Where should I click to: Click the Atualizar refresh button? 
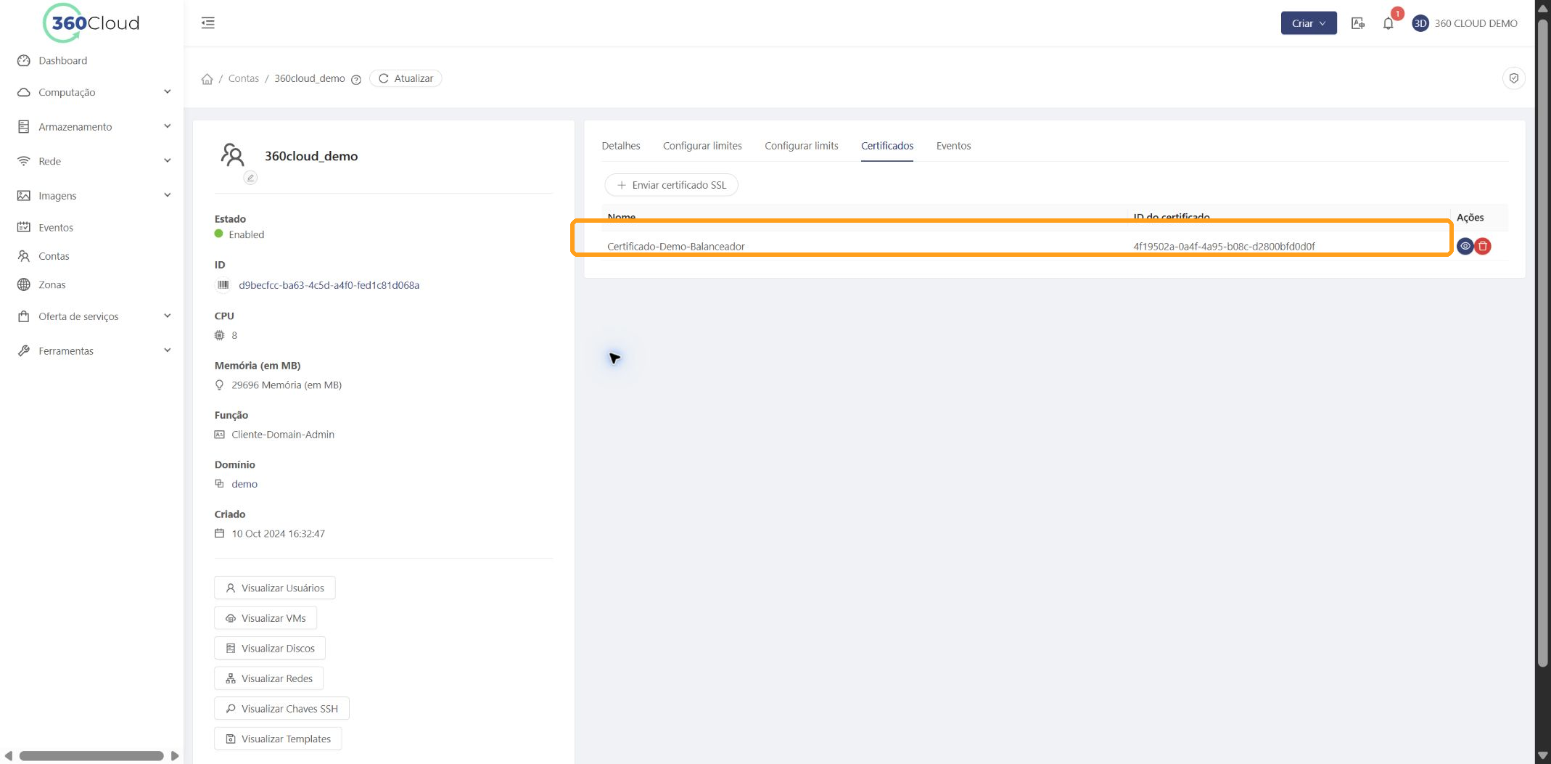(406, 78)
